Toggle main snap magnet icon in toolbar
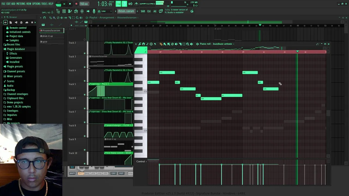Screen dimensions: 349x196 [99, 11]
